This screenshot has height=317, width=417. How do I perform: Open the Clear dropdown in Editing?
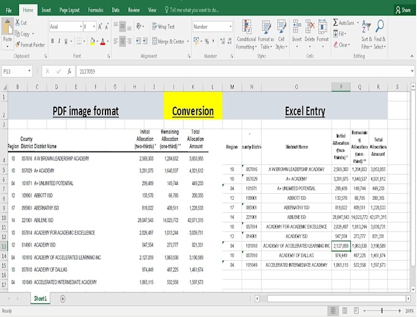(x=342, y=45)
